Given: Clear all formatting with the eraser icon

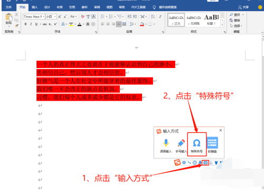Looking at the screenshot, I should (82, 17).
